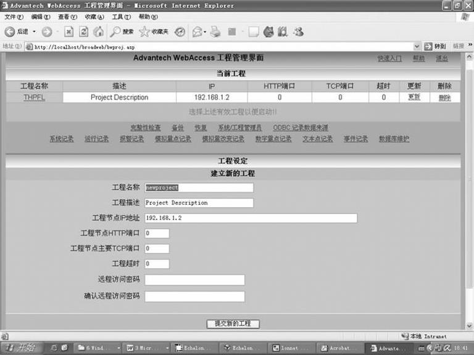Image resolution: width=474 pixels, height=355 pixels.
Task: Click the 工程描述 input field
Action: [x=199, y=203]
